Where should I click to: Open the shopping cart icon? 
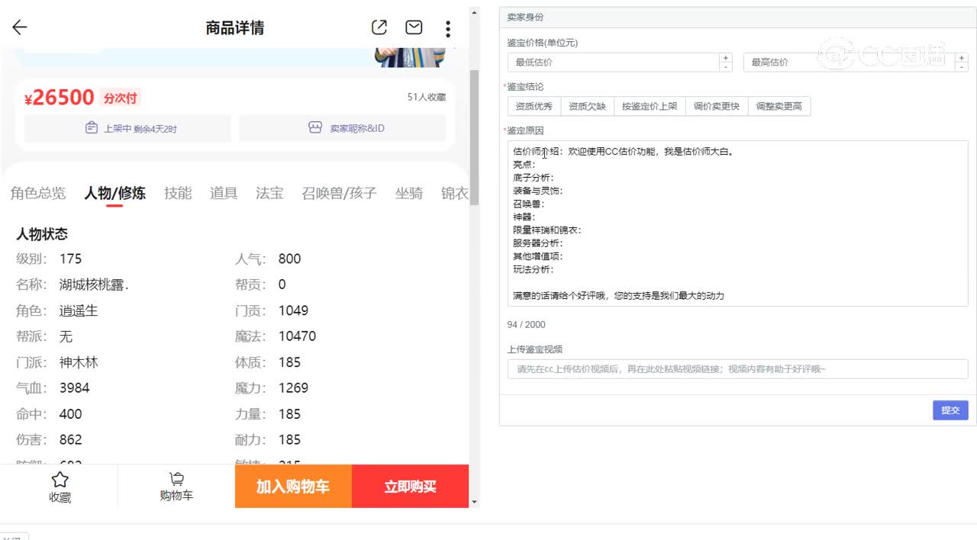click(176, 479)
